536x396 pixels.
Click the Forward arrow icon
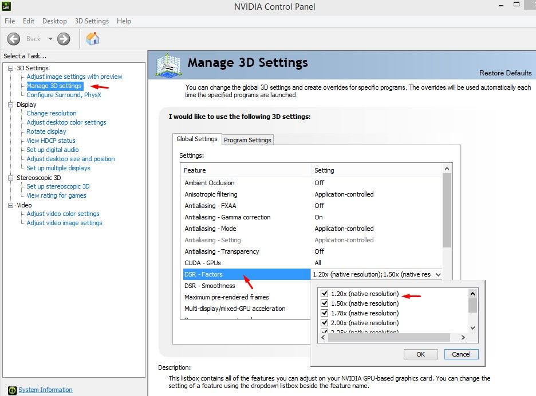pos(64,39)
